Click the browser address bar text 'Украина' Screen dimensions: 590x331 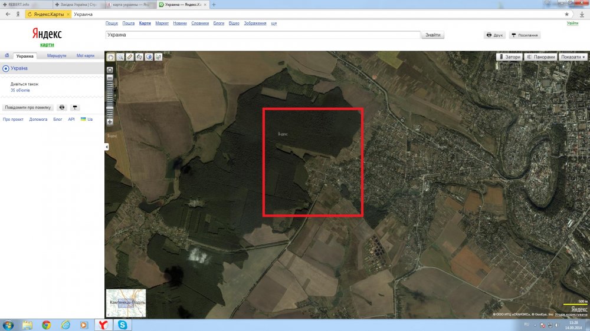[83, 14]
